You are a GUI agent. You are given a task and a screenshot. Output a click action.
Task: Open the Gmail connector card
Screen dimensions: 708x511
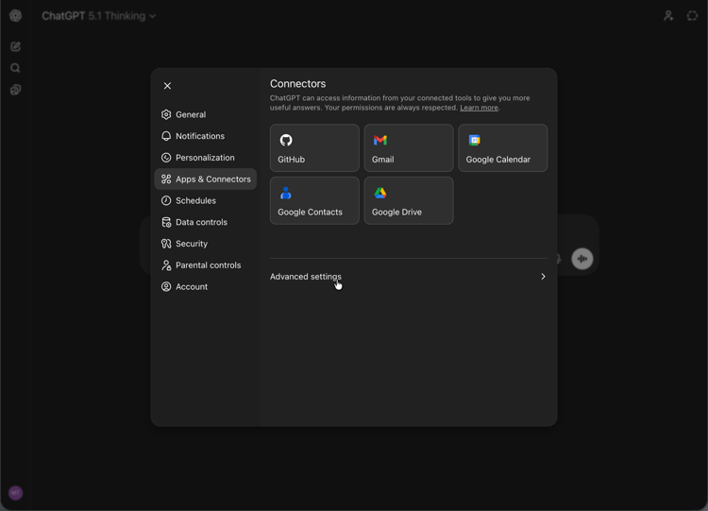pyautogui.click(x=409, y=147)
